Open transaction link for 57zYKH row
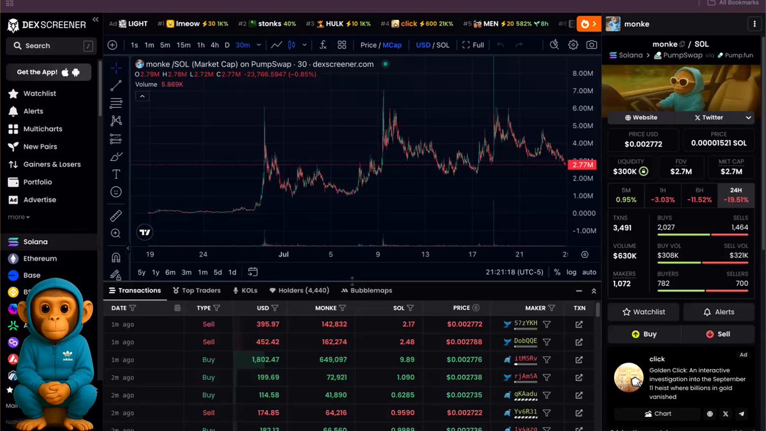The image size is (766, 431). (579, 324)
